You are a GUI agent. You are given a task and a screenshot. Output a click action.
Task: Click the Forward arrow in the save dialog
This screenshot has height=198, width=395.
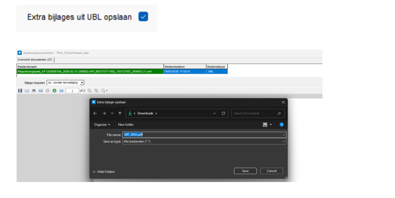[x=104, y=113]
